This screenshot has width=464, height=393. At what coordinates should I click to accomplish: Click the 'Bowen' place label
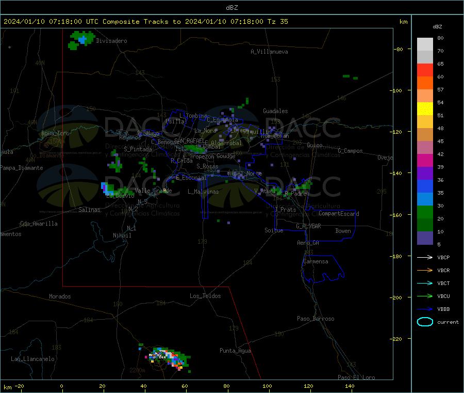[x=343, y=231]
